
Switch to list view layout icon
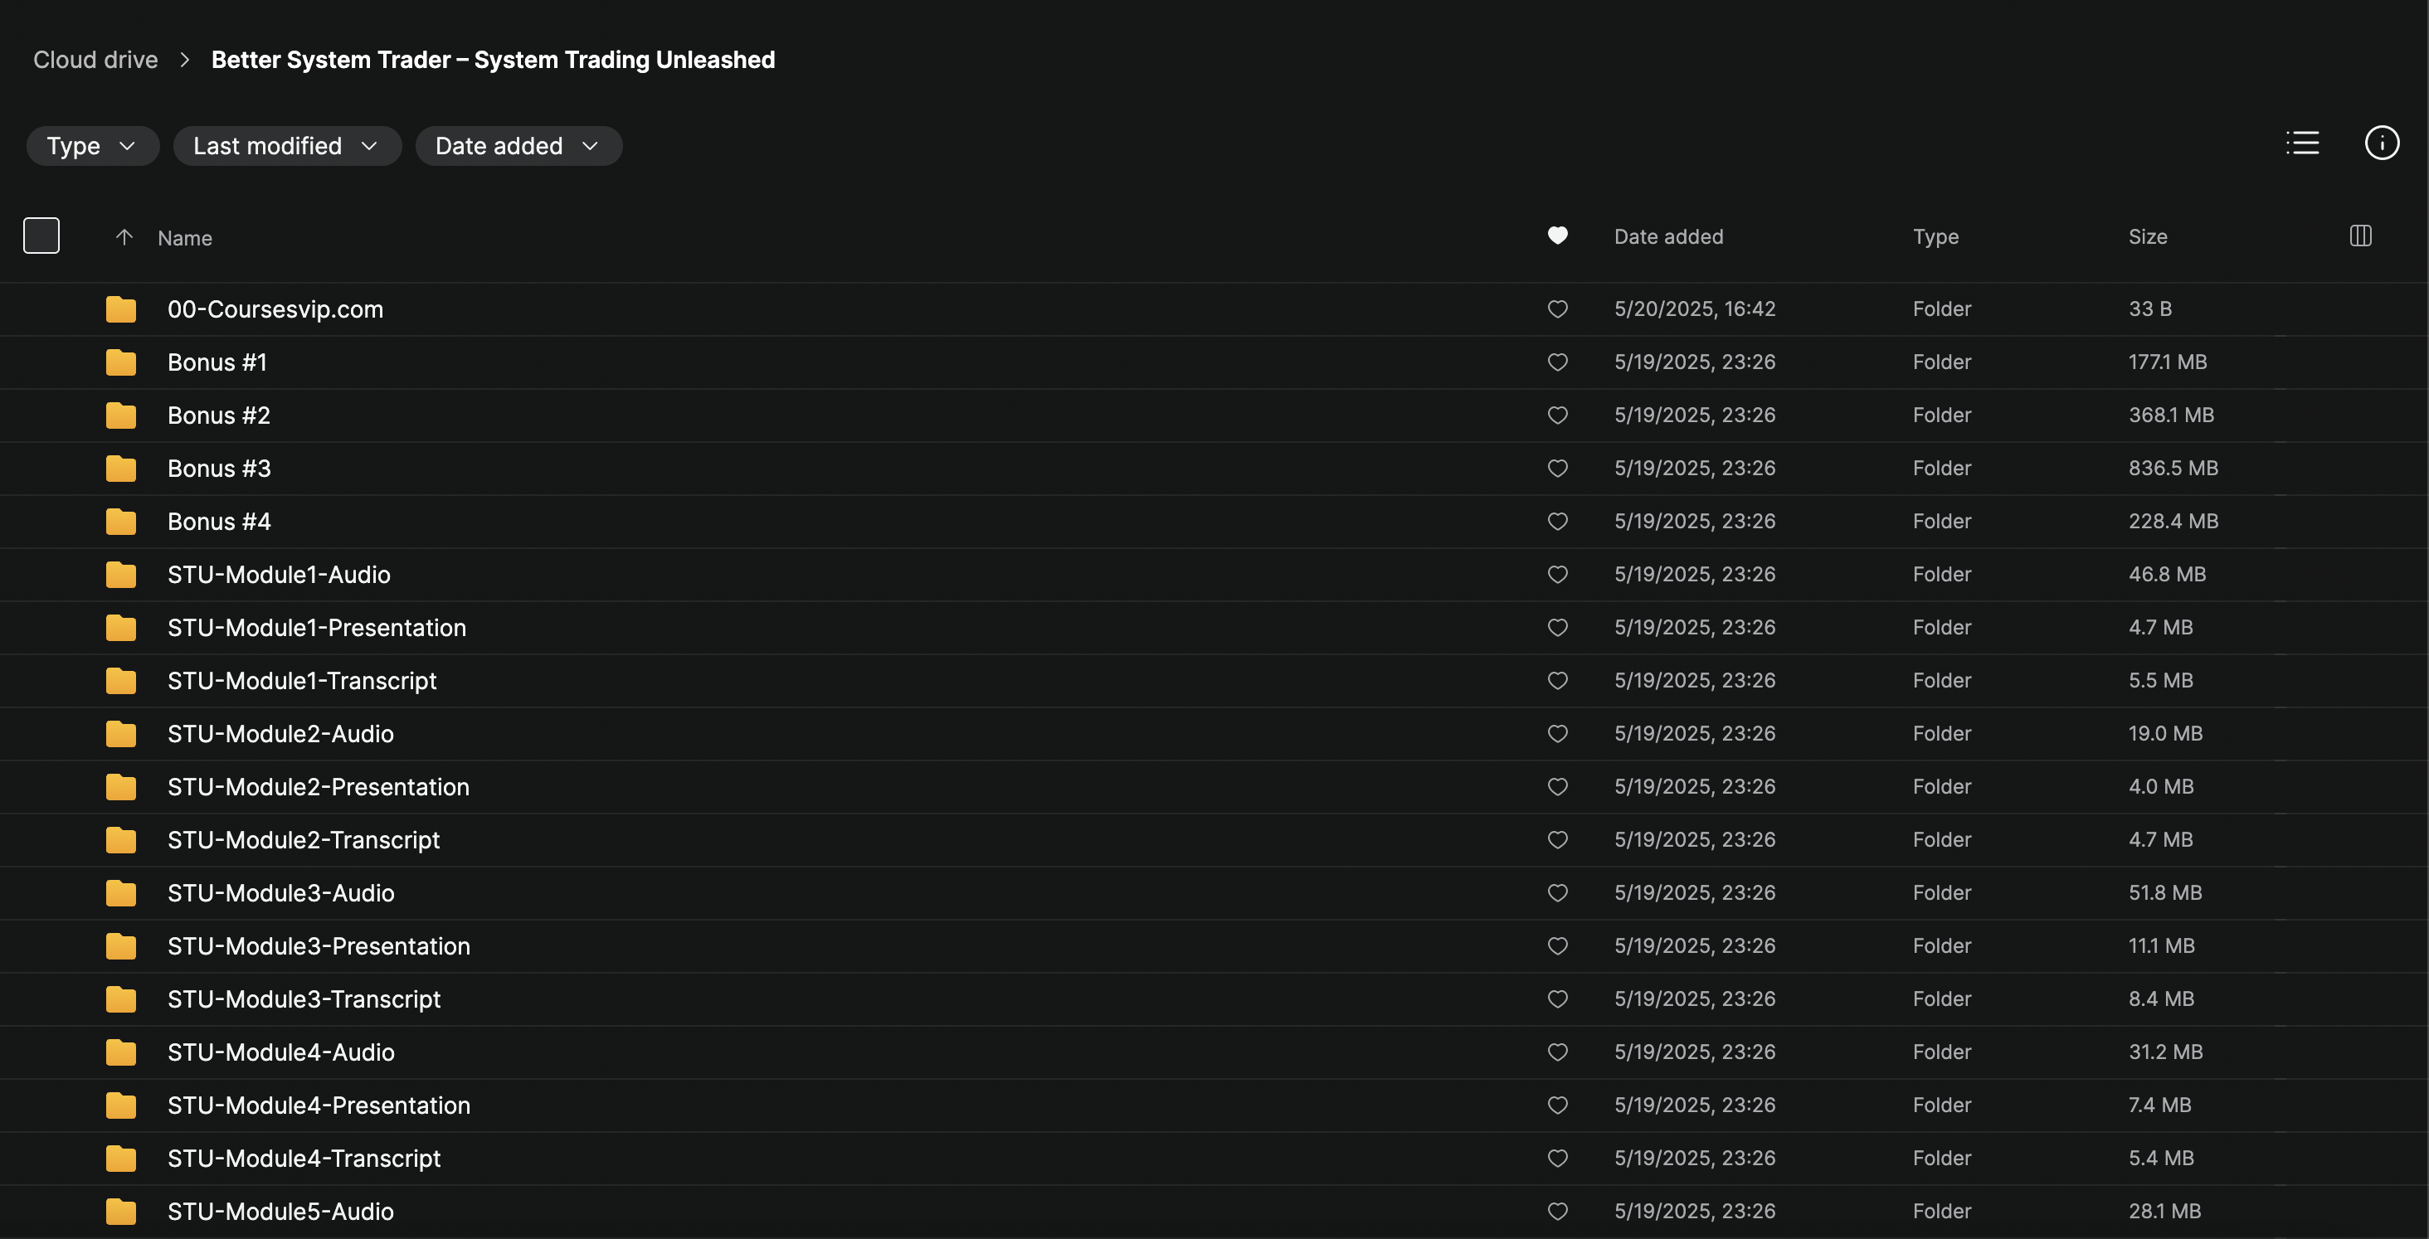coord(2302,143)
